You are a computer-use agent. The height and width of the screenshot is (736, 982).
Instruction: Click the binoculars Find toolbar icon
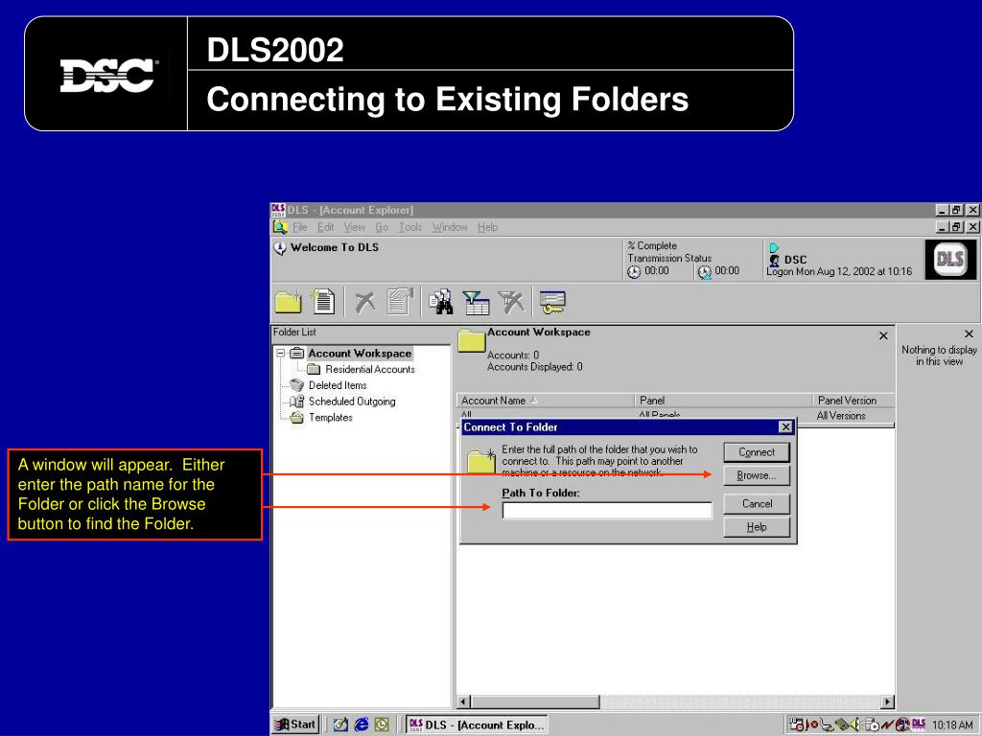click(x=441, y=302)
